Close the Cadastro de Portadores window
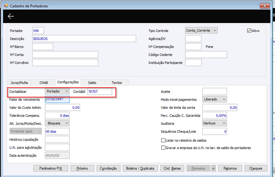This screenshot has height=177, width=275. (x=265, y=6)
